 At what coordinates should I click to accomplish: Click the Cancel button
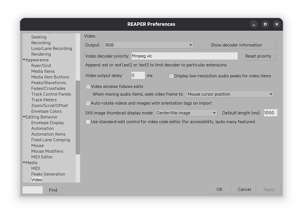point(244,190)
